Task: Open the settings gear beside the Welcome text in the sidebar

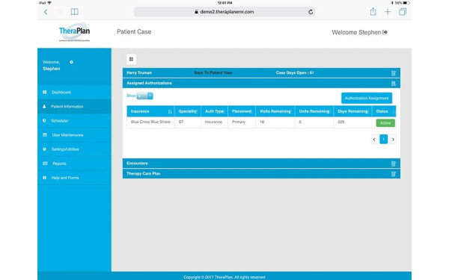Action: (71, 62)
